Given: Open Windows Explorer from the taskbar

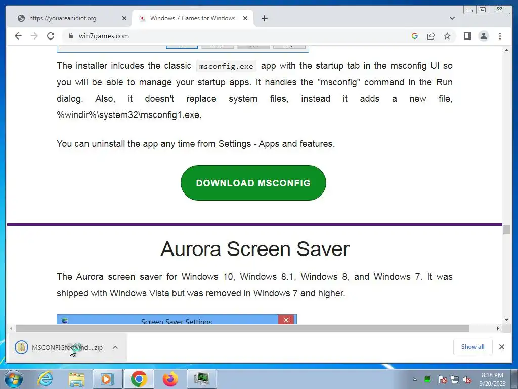Looking at the screenshot, I should click(76, 379).
